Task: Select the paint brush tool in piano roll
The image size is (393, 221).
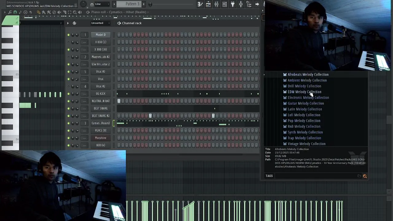Action: click(x=44, y=12)
